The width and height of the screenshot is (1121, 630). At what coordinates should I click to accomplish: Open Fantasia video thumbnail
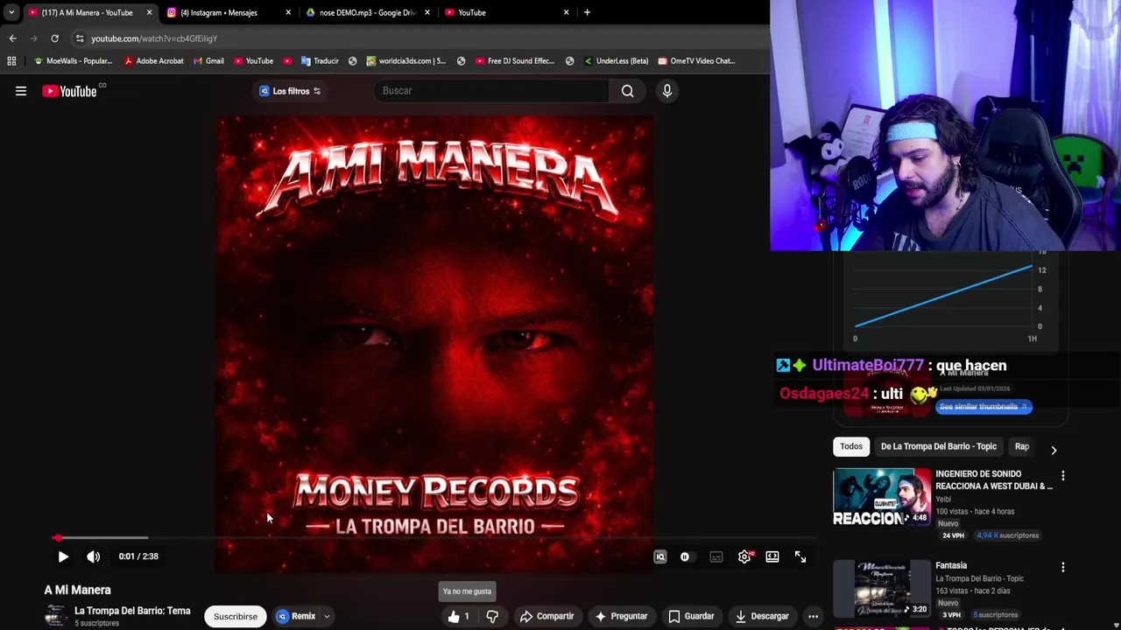(x=882, y=588)
